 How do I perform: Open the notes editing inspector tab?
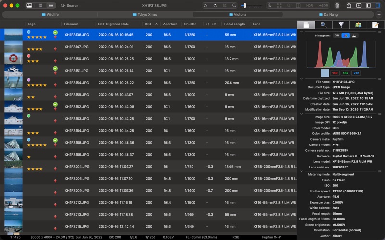click(375, 25)
